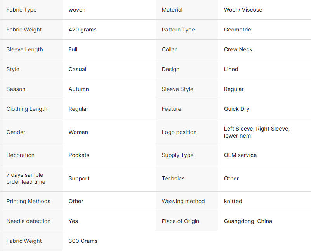The width and height of the screenshot is (311, 251).
Task: Select the "420 grams" fabric weight value
Action: (82, 30)
